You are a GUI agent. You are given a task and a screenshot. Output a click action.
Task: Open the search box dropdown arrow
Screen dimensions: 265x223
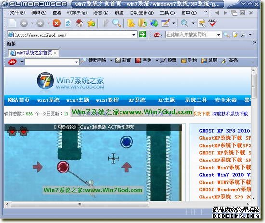pos(219,35)
